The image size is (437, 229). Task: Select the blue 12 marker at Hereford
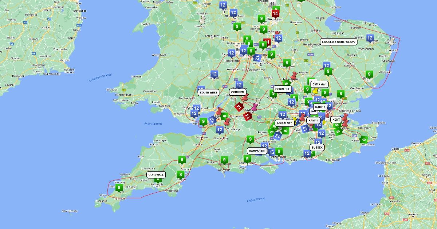coord(214,75)
